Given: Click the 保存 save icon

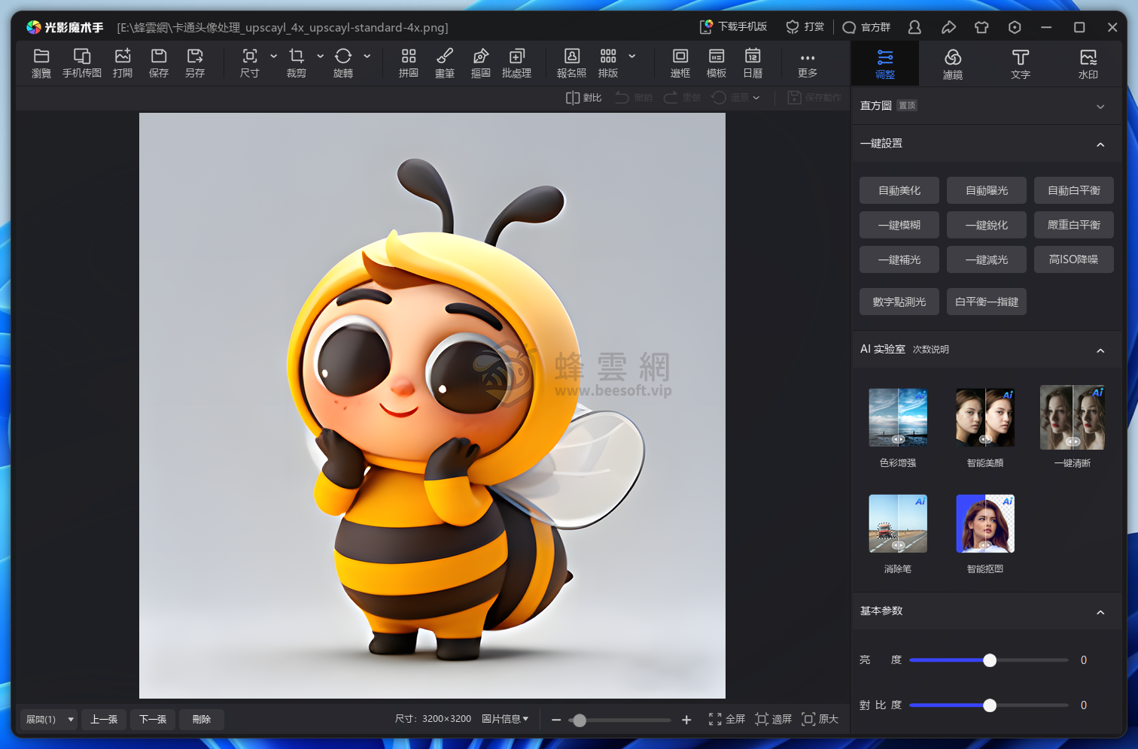Looking at the screenshot, I should click(x=159, y=63).
